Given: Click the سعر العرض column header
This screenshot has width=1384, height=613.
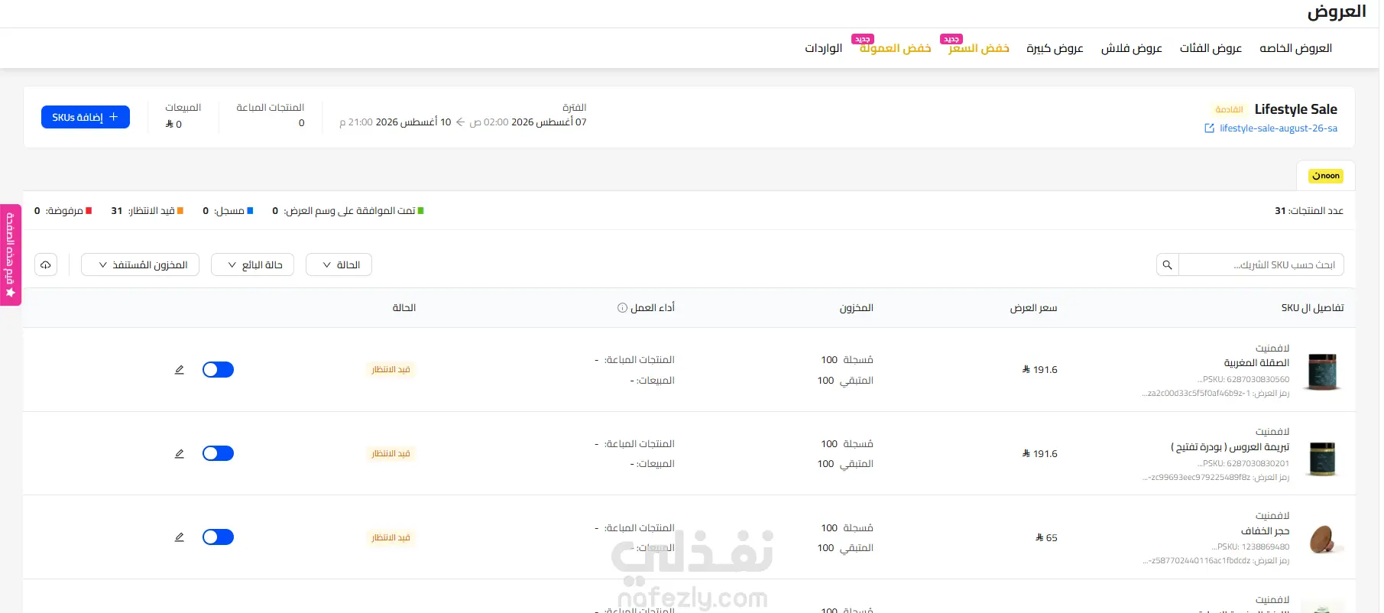Looking at the screenshot, I should 1033,308.
